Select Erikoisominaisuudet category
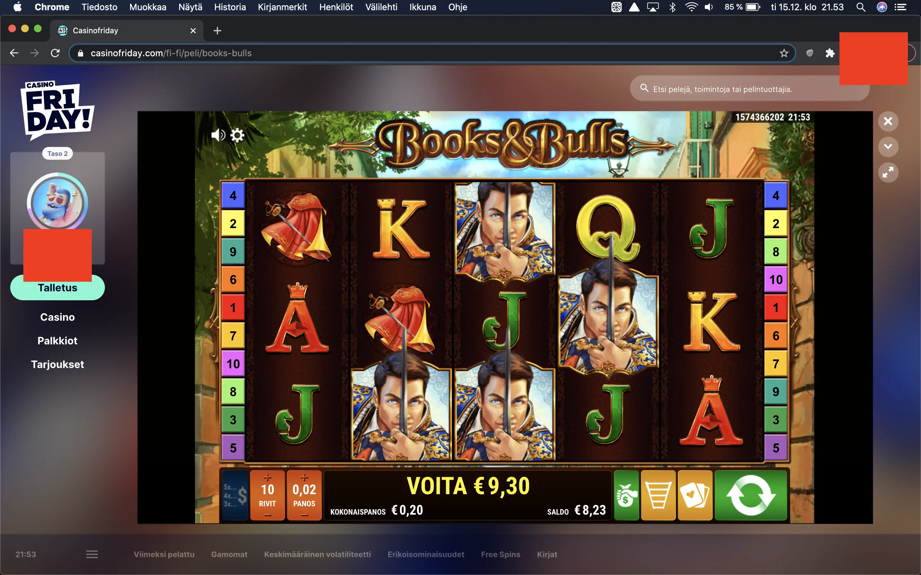This screenshot has height=575, width=921. (x=426, y=554)
